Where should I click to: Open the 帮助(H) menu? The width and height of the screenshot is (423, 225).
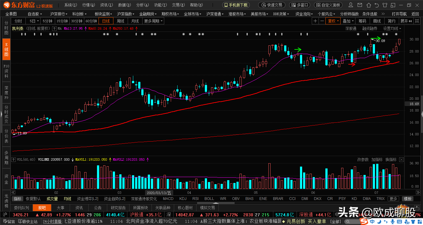(196, 5)
